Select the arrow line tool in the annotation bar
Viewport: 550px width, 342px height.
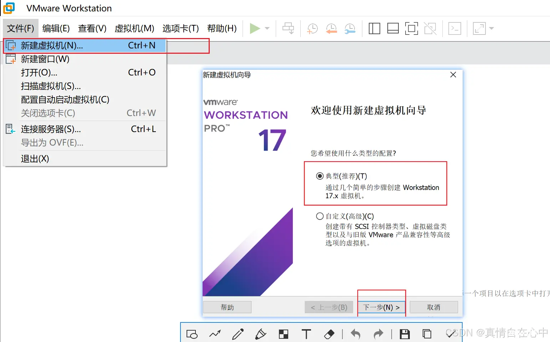click(215, 334)
